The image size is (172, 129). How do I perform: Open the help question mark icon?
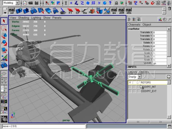coord(110,3)
